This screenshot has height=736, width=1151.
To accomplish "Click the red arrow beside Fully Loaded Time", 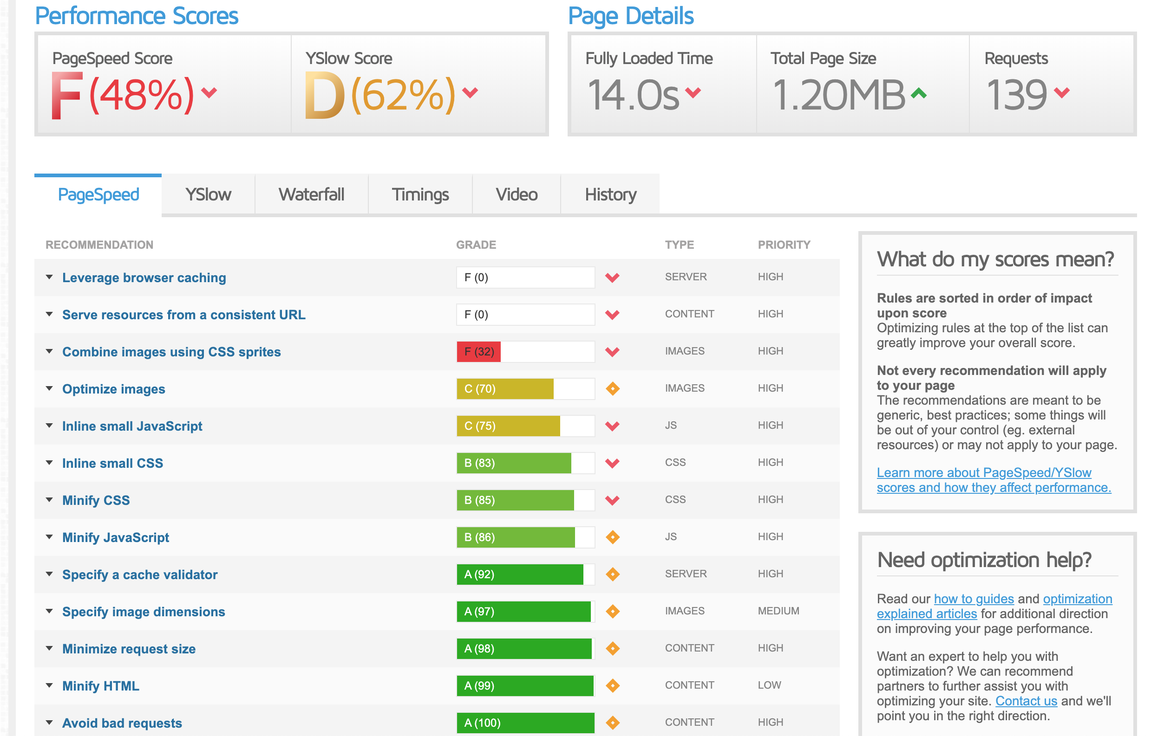I will 693,92.
